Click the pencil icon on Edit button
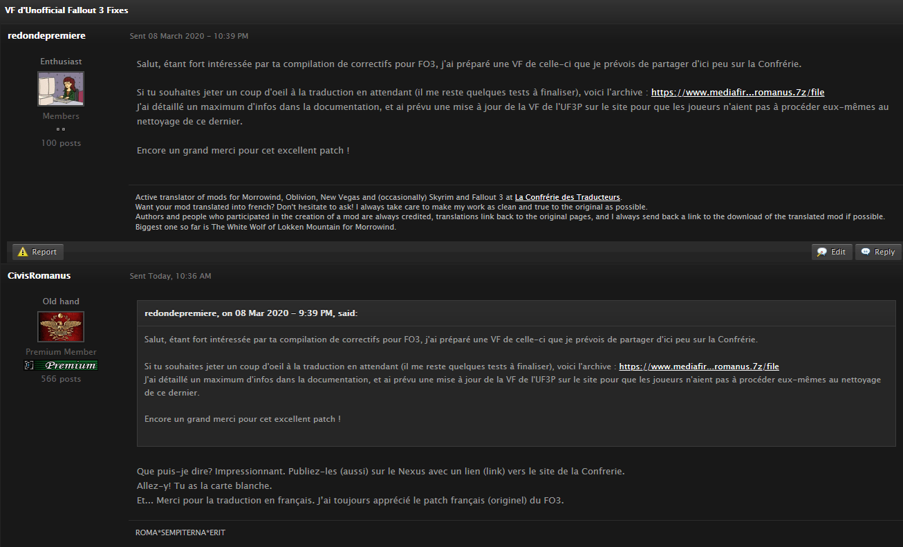The width and height of the screenshot is (903, 547). (x=822, y=252)
